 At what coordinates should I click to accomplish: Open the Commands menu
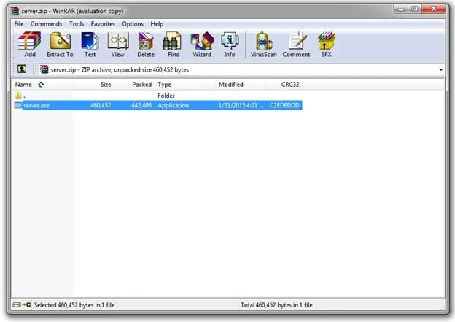47,24
